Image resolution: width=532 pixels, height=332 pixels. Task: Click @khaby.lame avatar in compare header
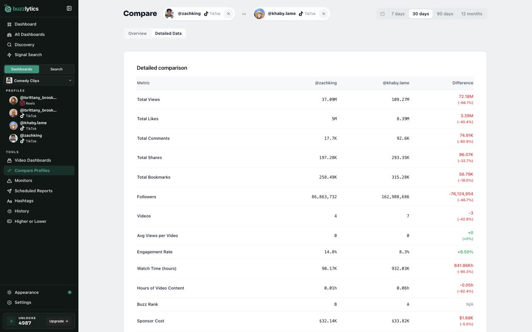click(x=259, y=14)
